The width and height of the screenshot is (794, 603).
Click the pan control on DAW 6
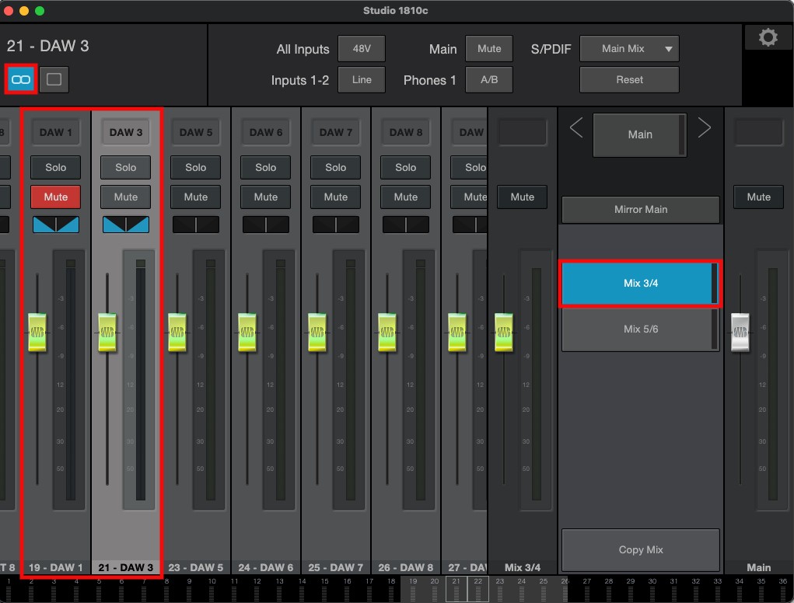pyautogui.click(x=265, y=225)
